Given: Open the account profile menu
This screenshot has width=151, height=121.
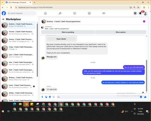Looking at the screenshot, I should pos(145,13).
